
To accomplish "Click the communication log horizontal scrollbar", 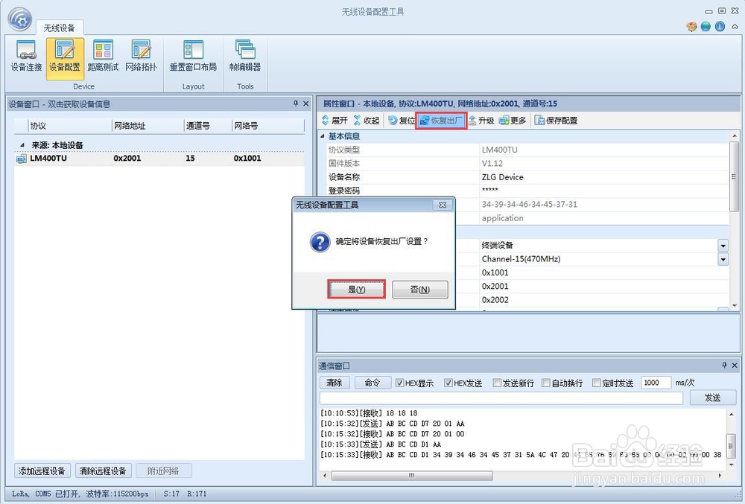I will tap(412, 475).
